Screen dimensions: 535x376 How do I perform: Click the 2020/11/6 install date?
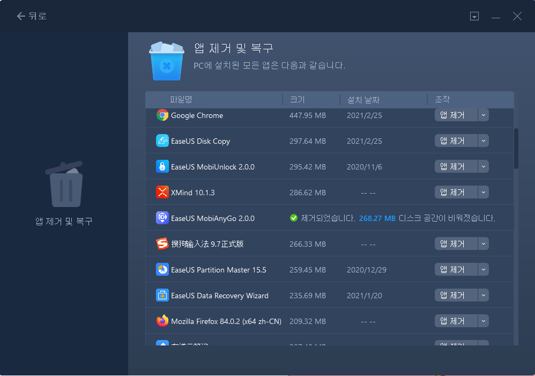(x=365, y=167)
